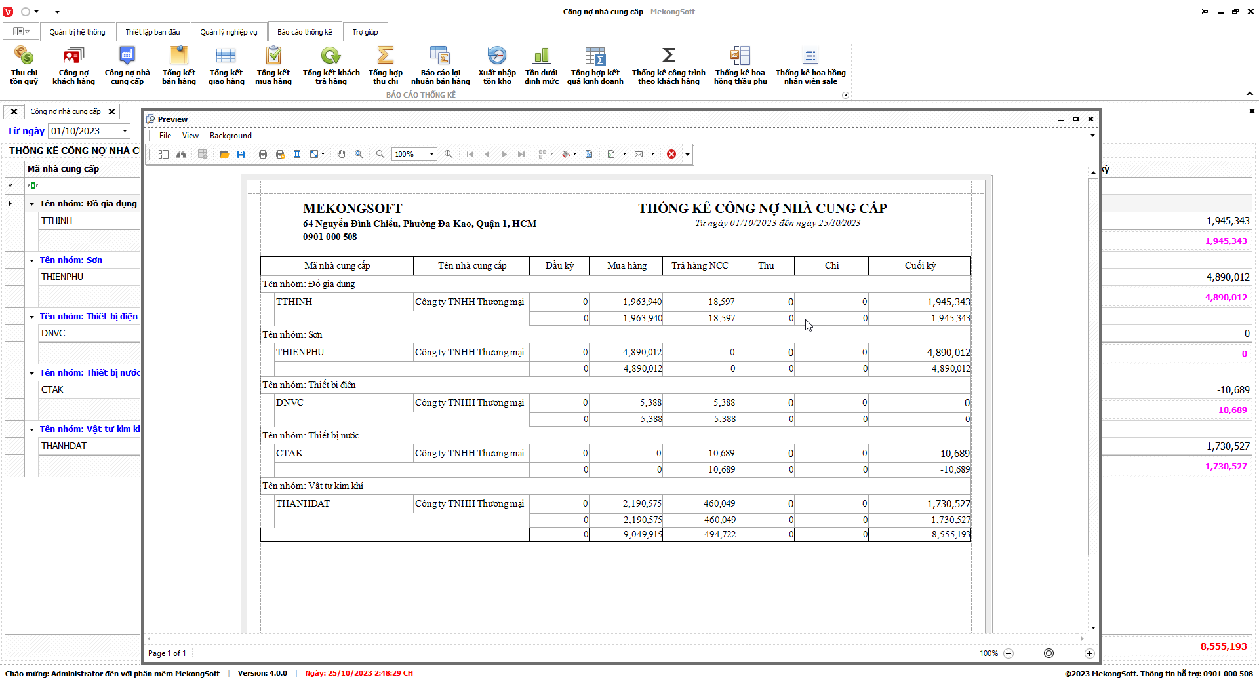Click the Open folder icon in Preview
This screenshot has height=681, width=1259.
coord(224,154)
